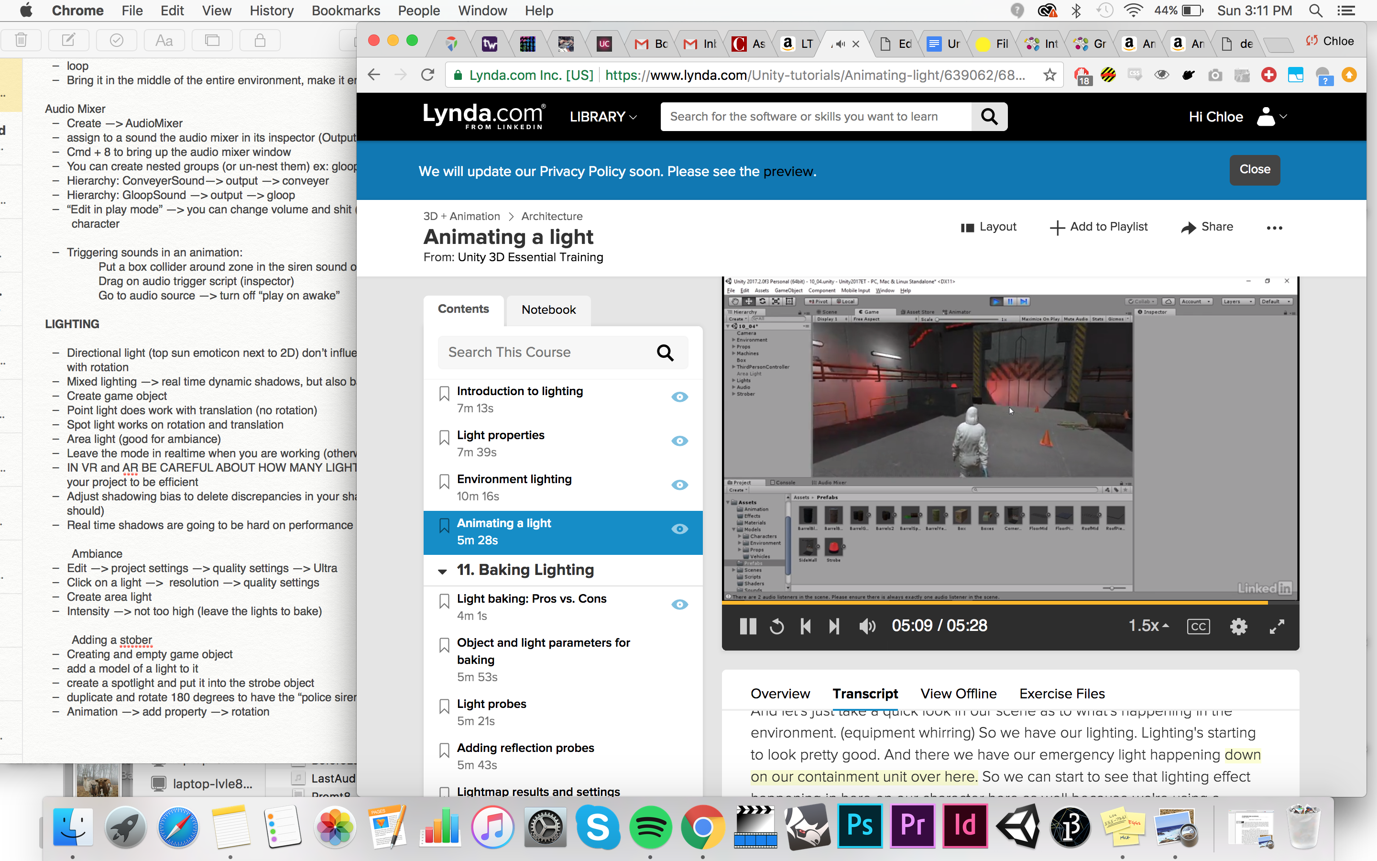The image size is (1377, 861).
Task: Toggle watched eye for Light baking: Pros vs. Cons
Action: (x=679, y=604)
